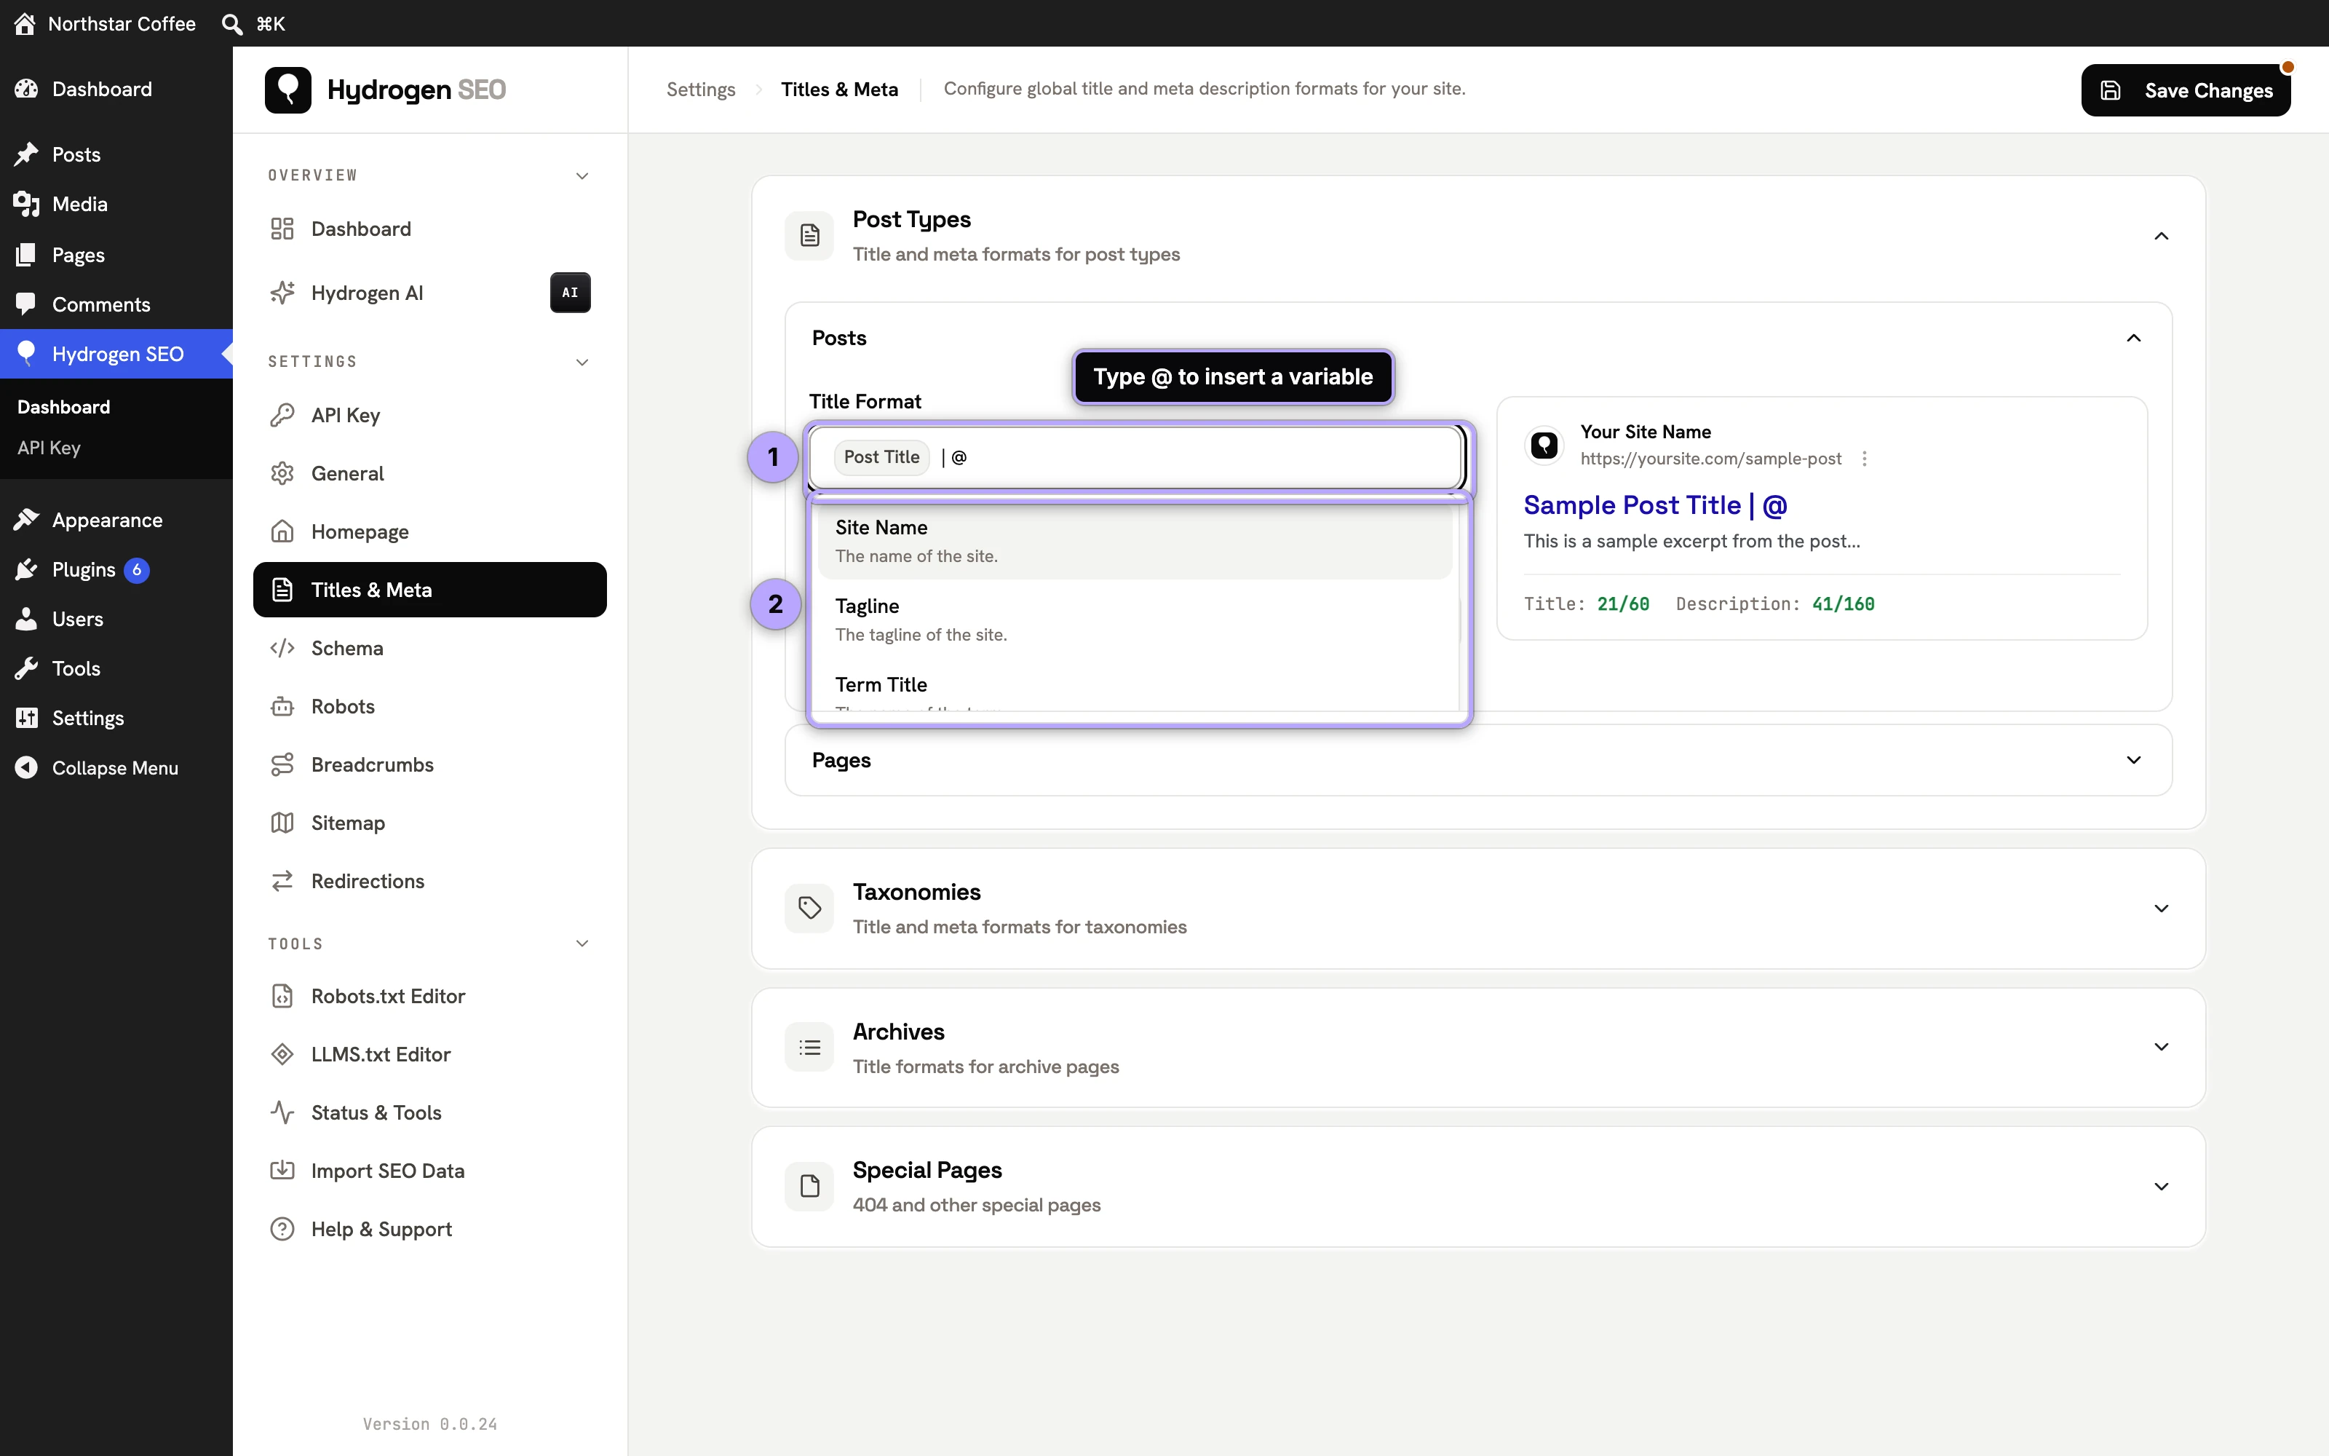This screenshot has width=2329, height=1456.
Task: Collapse the Post Types card
Action: (x=2161, y=236)
